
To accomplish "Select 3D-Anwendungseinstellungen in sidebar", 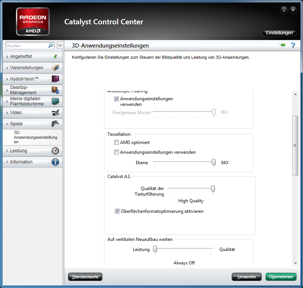I will pos(36,137).
